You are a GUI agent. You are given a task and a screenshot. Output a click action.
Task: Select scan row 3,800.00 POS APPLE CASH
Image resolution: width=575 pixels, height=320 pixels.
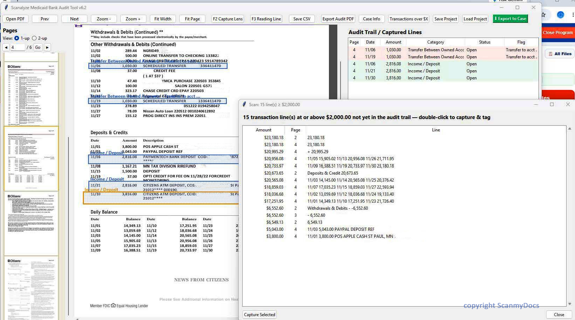point(404,236)
